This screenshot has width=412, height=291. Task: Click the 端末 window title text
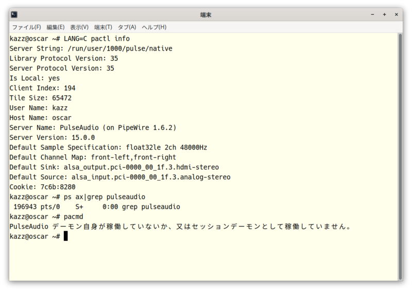point(205,15)
